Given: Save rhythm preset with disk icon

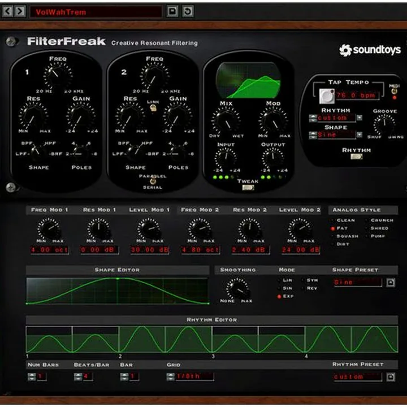Looking at the screenshot, I should pos(391,377).
